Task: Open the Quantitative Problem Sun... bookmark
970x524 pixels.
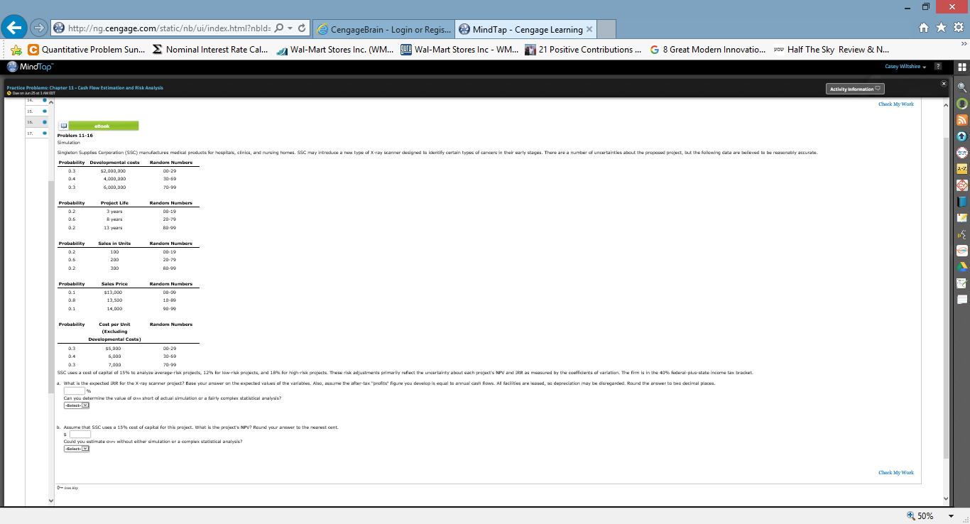Action: tap(87, 50)
